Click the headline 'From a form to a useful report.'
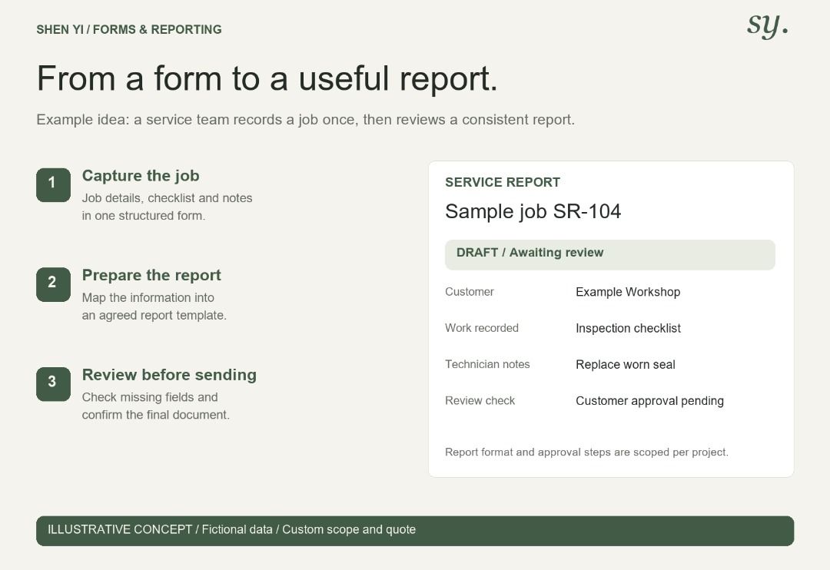 point(267,79)
